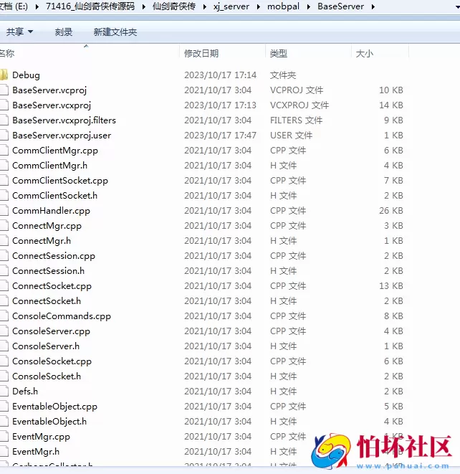
Task: Select ConsoleServer.cpp file icon
Action: [x=4, y=331]
